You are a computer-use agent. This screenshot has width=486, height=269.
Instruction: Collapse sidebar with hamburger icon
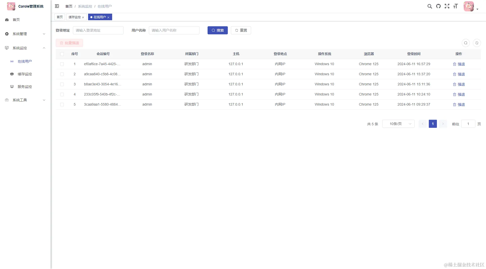tap(57, 6)
